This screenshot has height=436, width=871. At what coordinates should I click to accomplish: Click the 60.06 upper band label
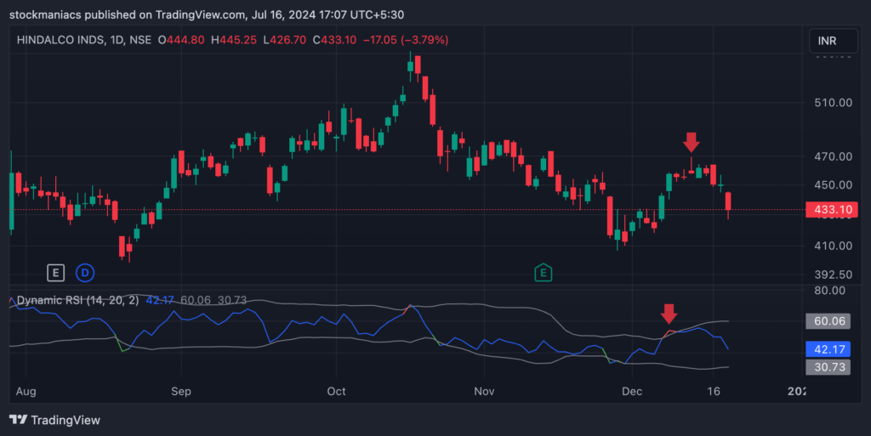828,321
